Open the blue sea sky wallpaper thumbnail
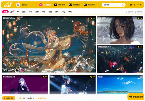The height and width of the screenshot is (101, 145). click(120, 84)
